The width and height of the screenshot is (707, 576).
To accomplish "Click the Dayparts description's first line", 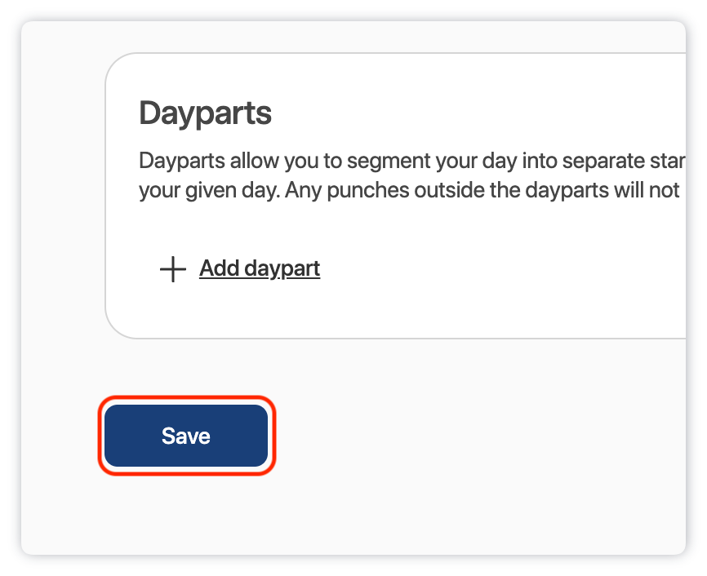I will (412, 162).
